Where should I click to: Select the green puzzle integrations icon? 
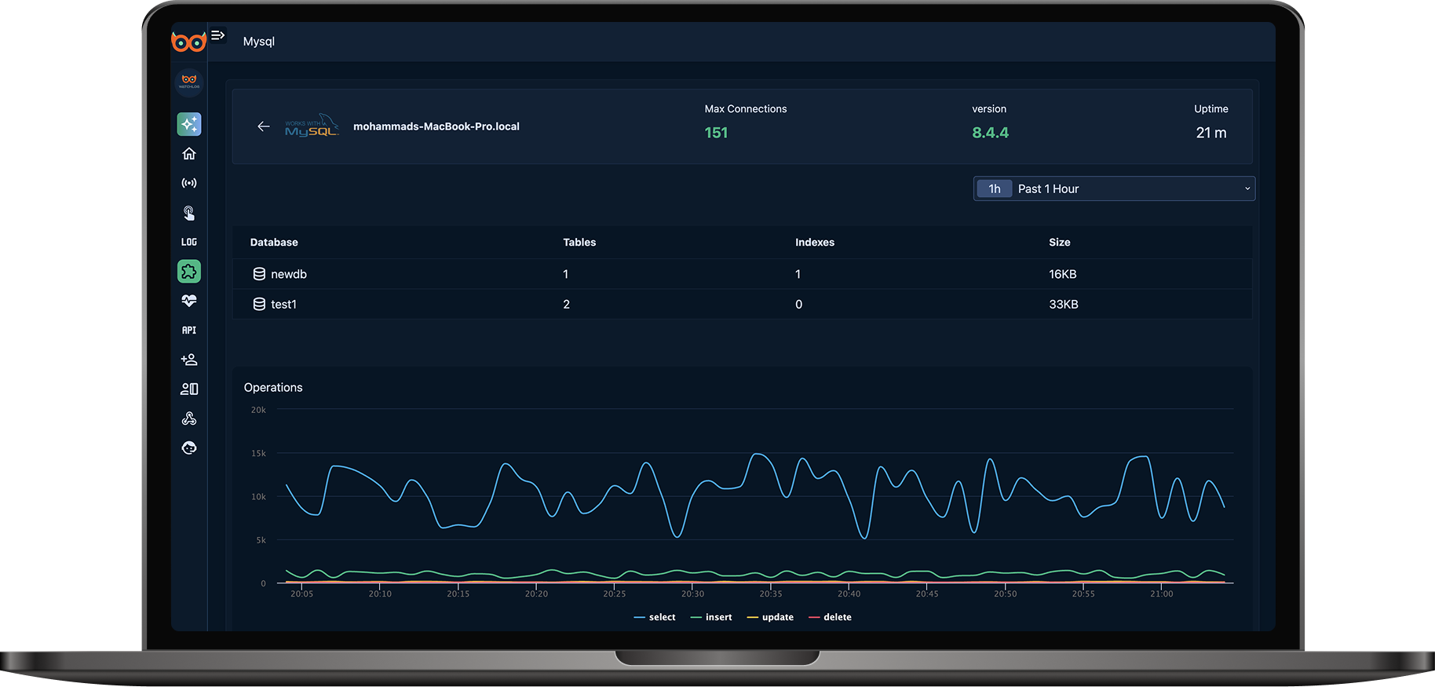pos(189,272)
